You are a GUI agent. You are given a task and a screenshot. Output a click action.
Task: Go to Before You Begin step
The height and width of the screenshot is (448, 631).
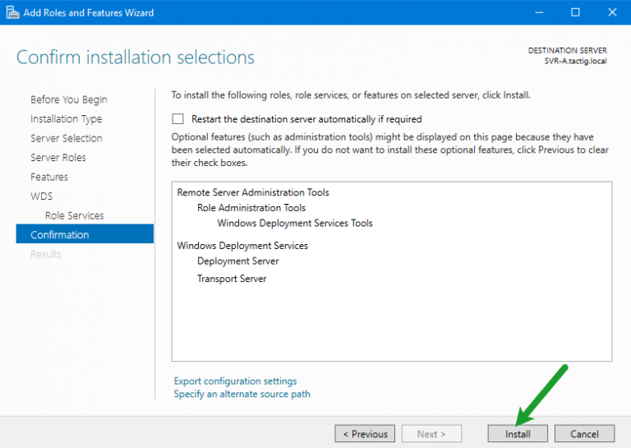(x=69, y=99)
